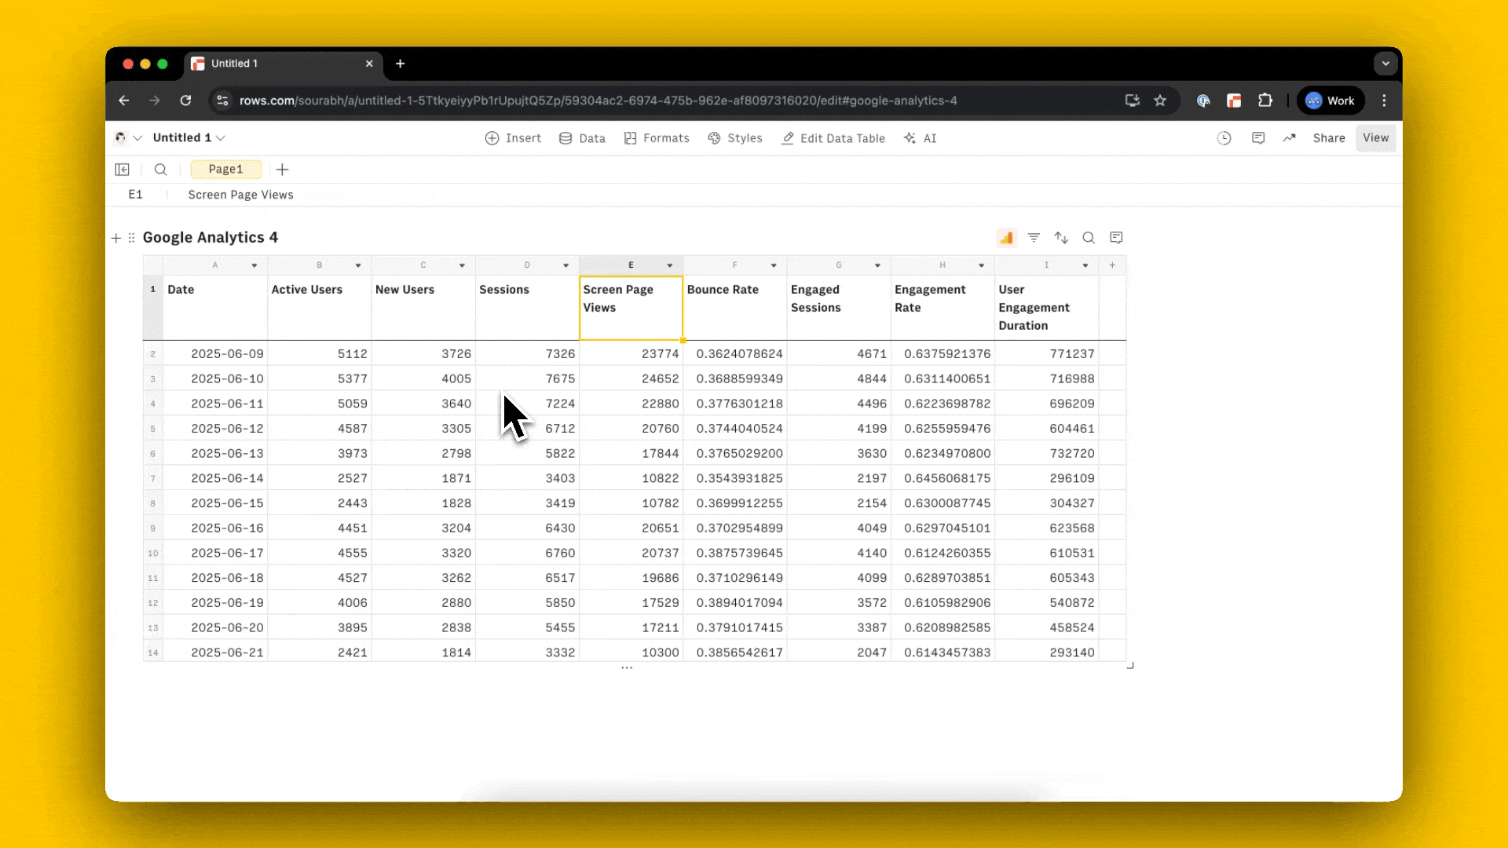1508x848 pixels.
Task: Select the cell containing 0.3776301218
Action: coord(735,404)
